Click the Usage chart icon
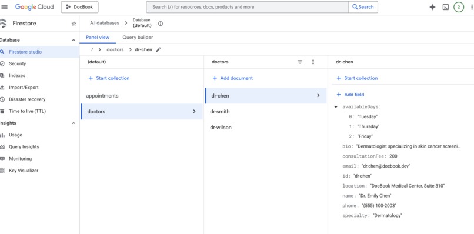474x234 pixels. click(x=2, y=135)
